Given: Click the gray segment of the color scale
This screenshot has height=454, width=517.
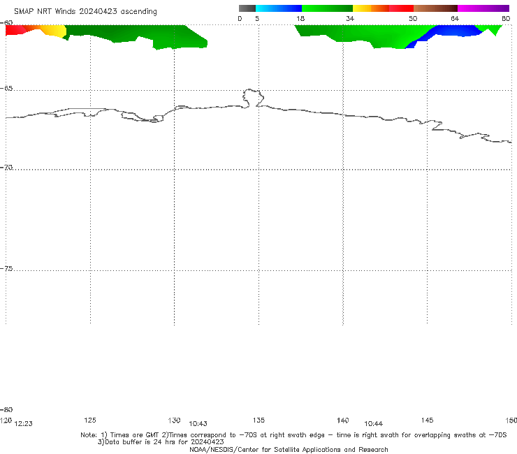Looking at the screenshot, I should point(247,8).
